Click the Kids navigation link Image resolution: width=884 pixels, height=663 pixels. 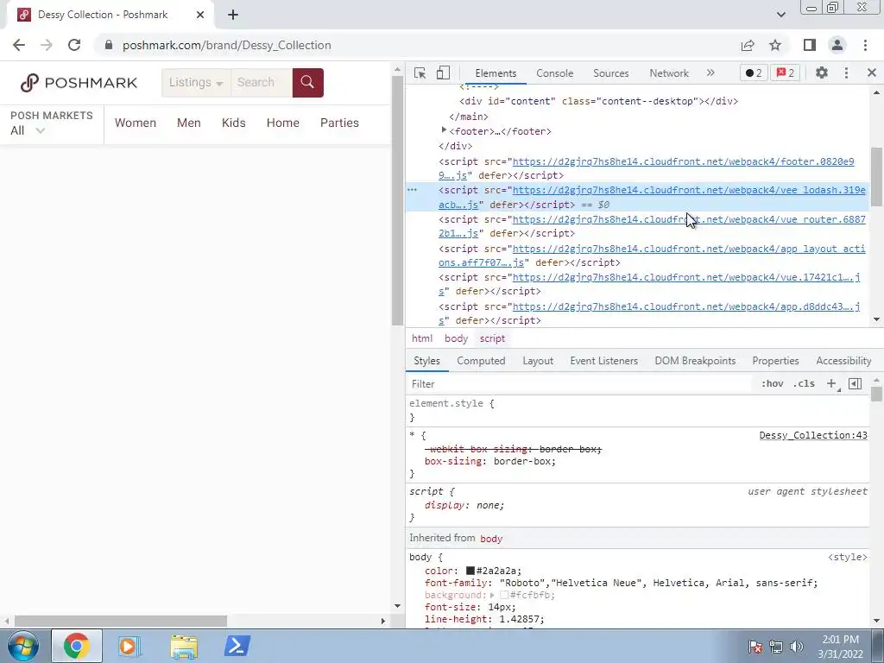coord(233,123)
